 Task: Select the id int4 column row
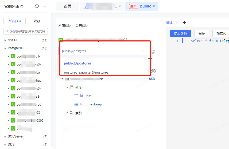point(83,96)
